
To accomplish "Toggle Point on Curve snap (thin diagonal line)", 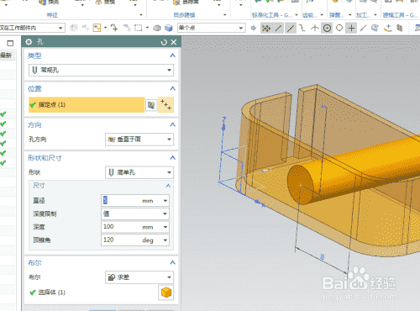I will [x=363, y=28].
